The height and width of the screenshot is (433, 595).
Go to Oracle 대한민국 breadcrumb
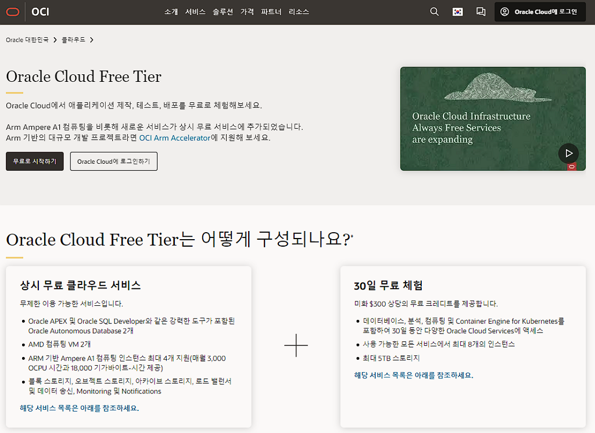point(27,40)
